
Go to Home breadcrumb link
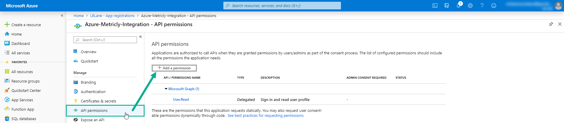(x=78, y=16)
